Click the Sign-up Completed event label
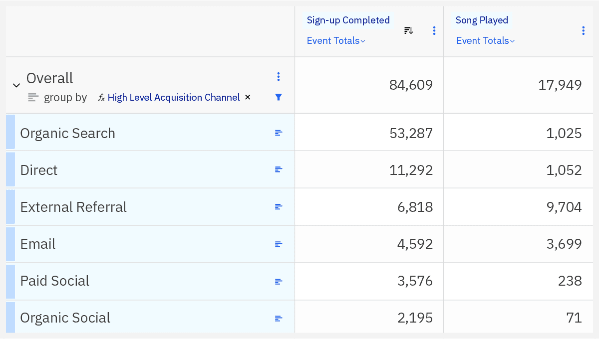Image resolution: width=599 pixels, height=339 pixels. point(348,20)
